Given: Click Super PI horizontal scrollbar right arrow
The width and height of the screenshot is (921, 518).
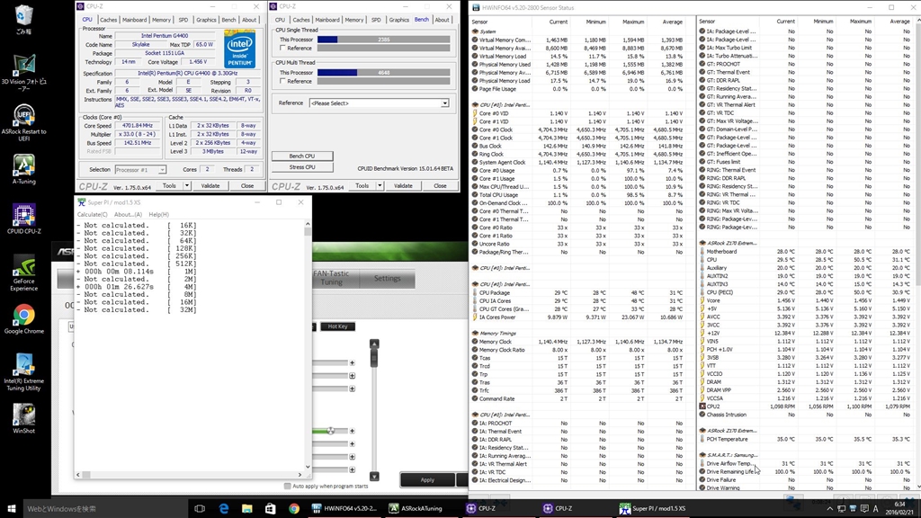Looking at the screenshot, I should pyautogui.click(x=300, y=475).
